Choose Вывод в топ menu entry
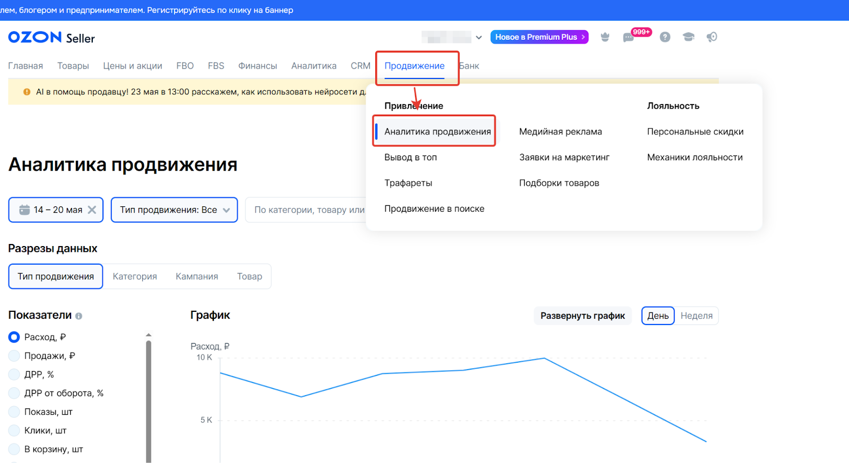This screenshot has width=849, height=463. click(x=411, y=158)
